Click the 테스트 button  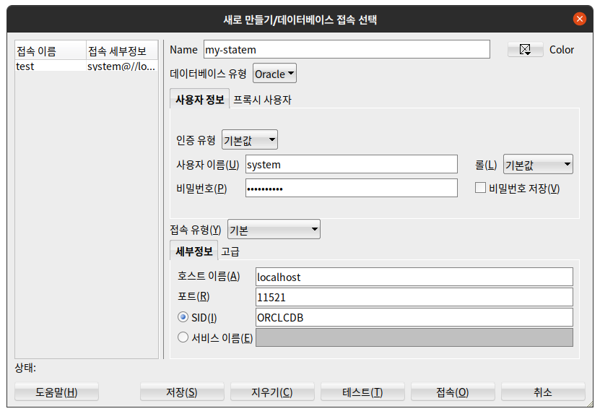pyautogui.click(x=362, y=392)
